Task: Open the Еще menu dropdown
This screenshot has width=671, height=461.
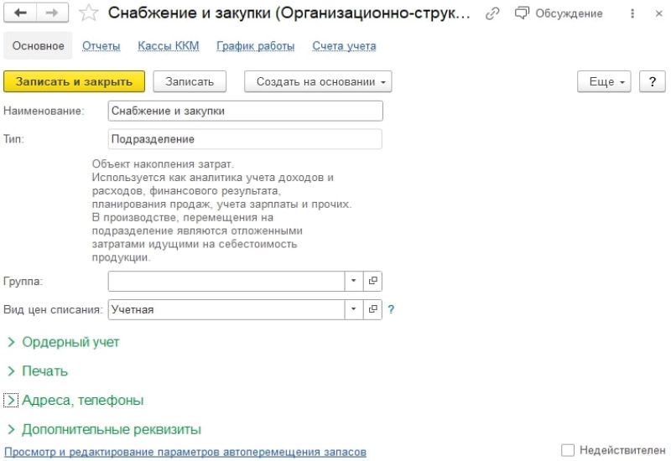Action: tap(604, 81)
